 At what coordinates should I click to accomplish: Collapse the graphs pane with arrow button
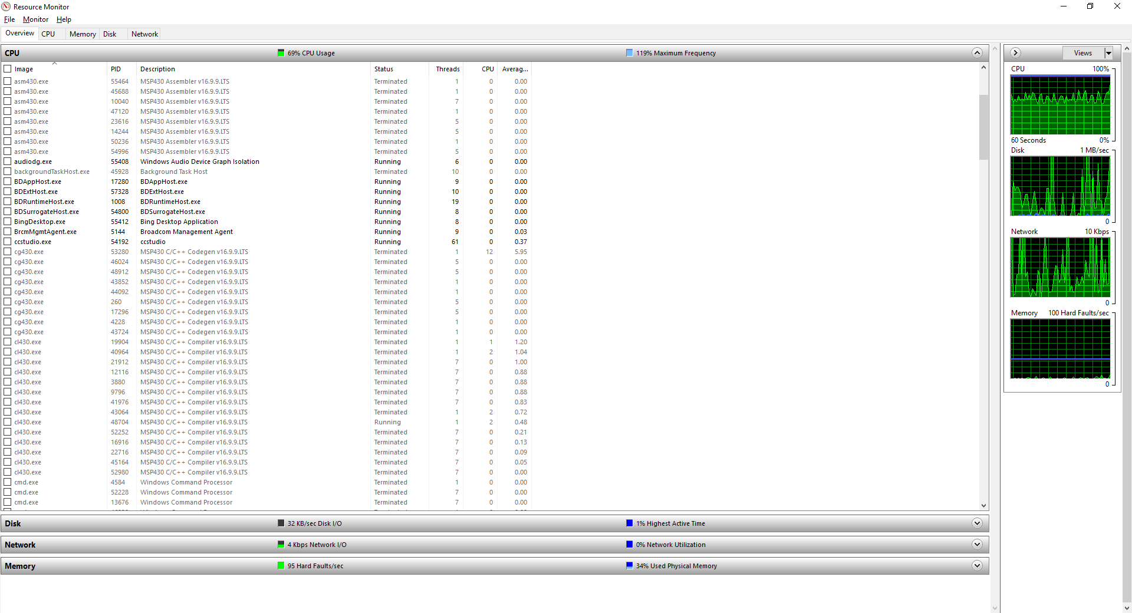[x=1015, y=53]
